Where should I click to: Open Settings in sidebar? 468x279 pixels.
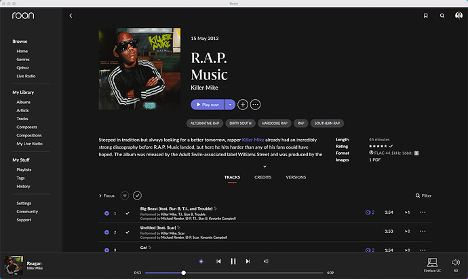click(x=24, y=204)
